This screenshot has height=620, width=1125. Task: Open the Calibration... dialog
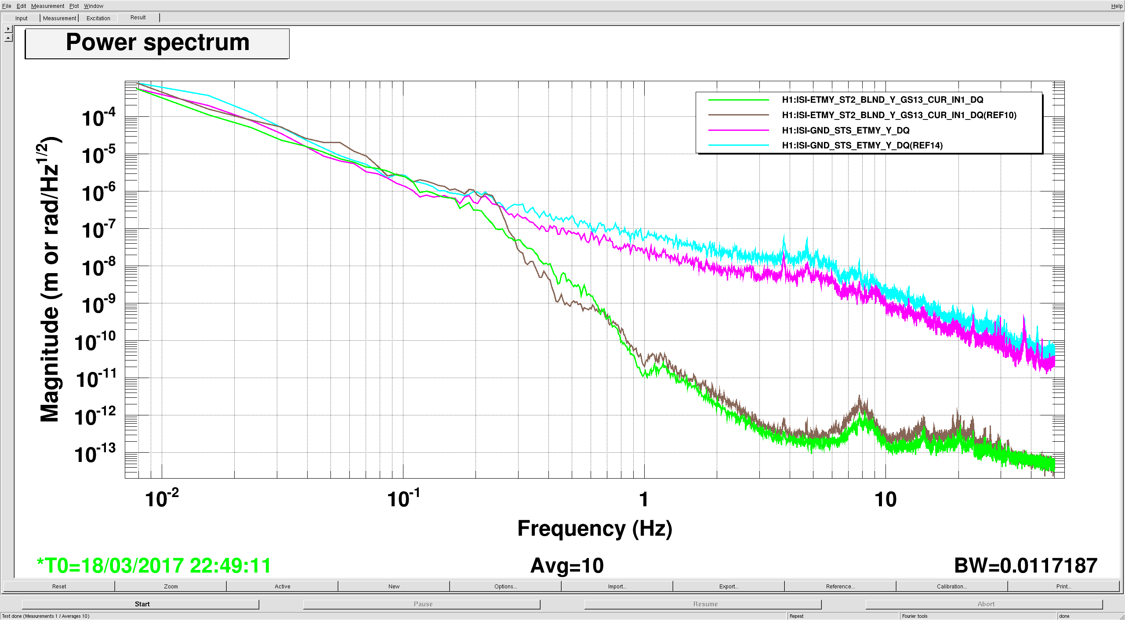coord(952,586)
